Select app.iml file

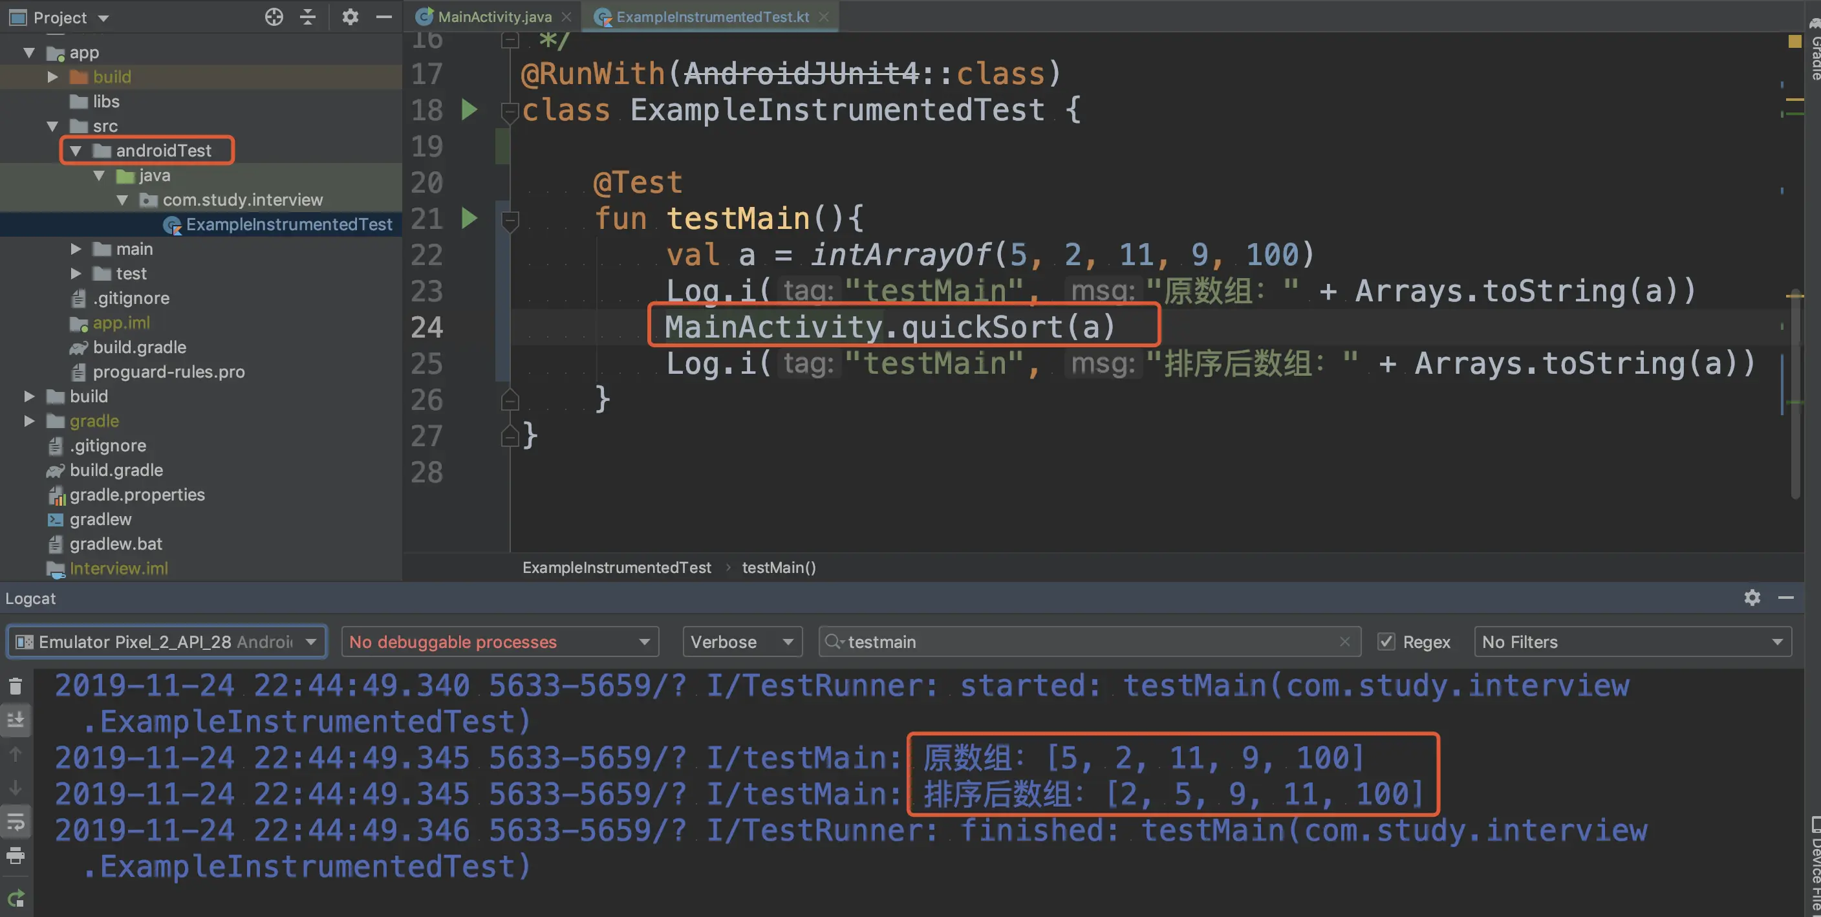pos(121,323)
